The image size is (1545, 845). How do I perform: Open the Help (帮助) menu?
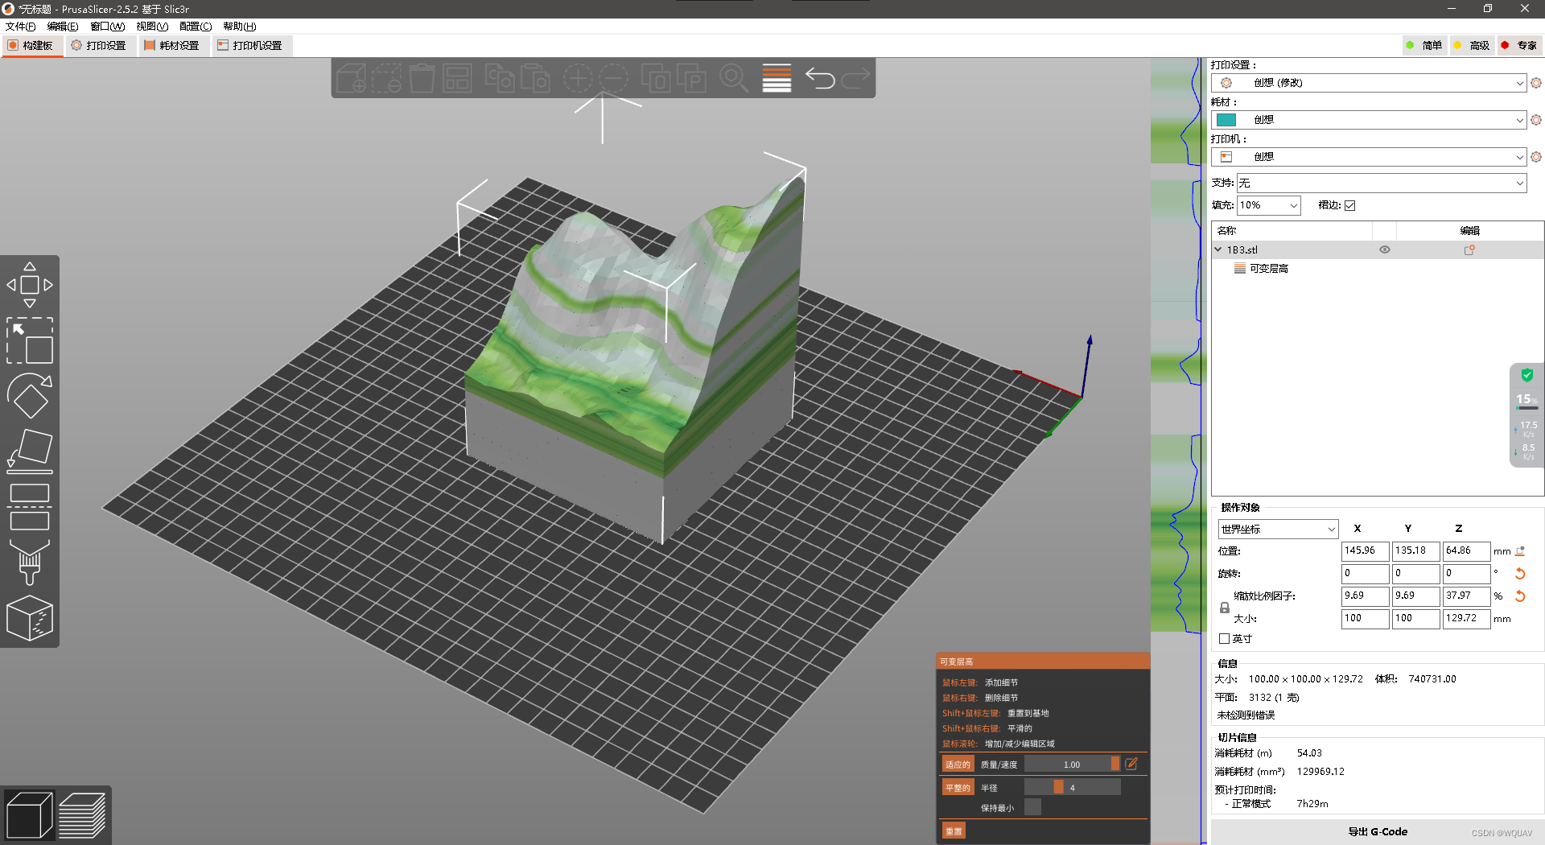pyautogui.click(x=239, y=27)
